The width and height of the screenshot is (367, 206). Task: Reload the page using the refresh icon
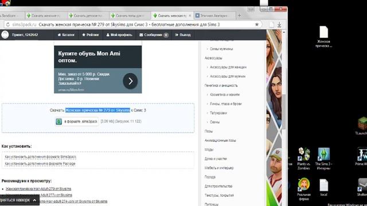(7, 25)
